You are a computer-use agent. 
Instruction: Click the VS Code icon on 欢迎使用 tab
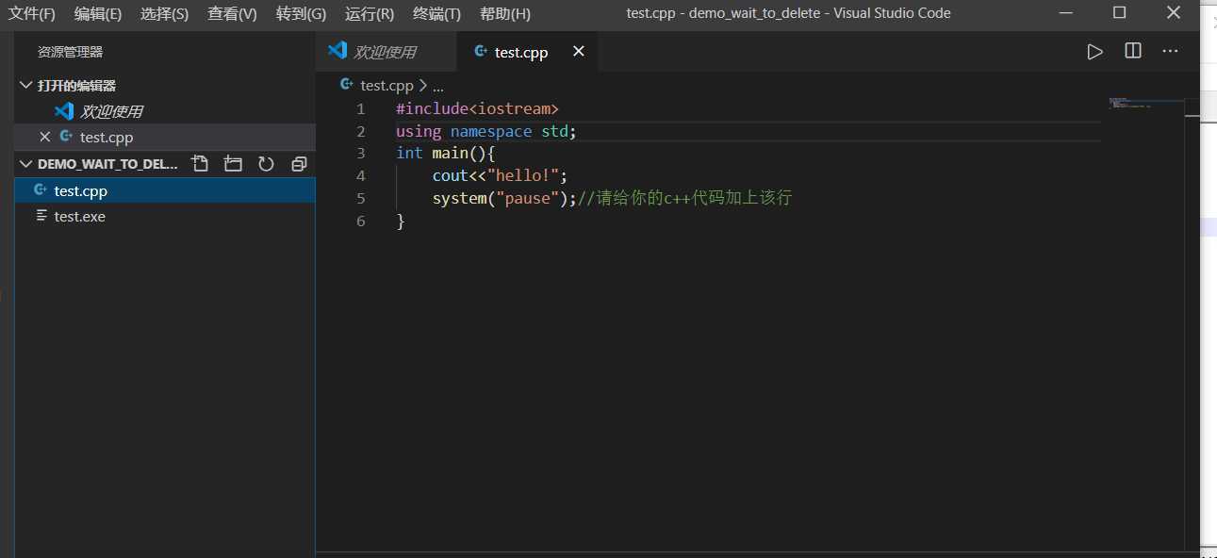pyautogui.click(x=337, y=51)
